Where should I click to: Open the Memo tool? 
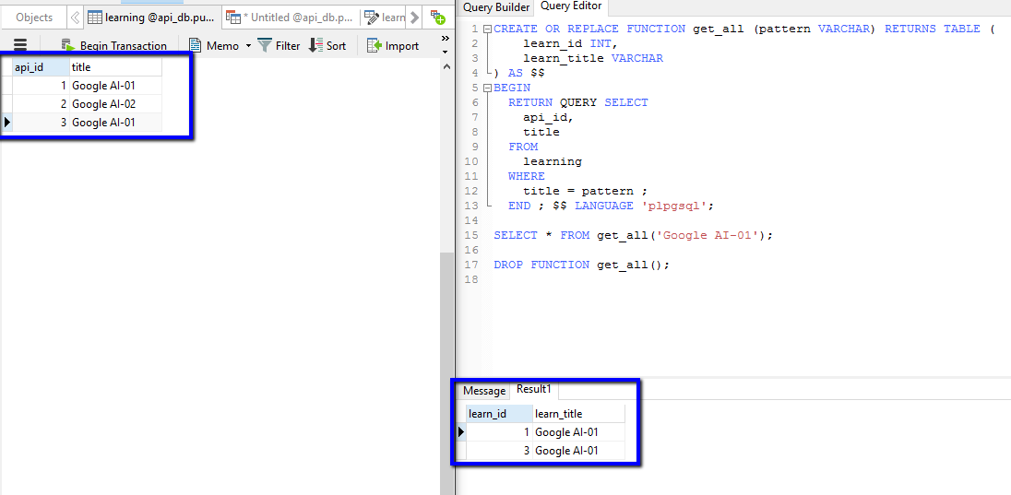(x=214, y=46)
